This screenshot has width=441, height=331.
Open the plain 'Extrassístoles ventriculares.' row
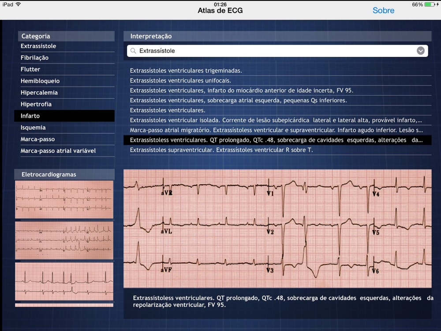point(277,110)
